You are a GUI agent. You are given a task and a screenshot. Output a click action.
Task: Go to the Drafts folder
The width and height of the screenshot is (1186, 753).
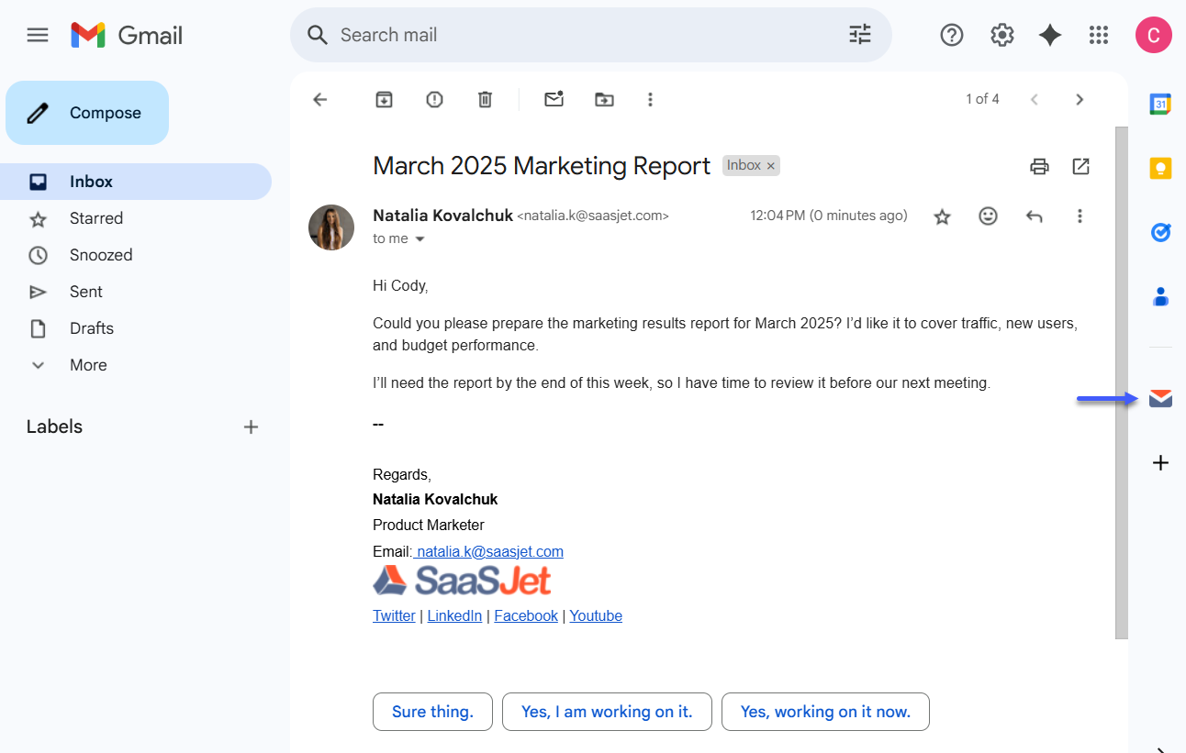coord(92,328)
